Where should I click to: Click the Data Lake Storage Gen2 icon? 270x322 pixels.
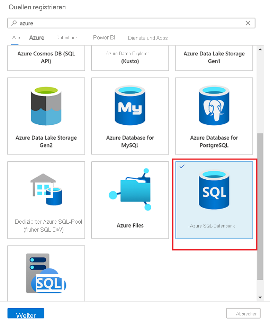(46, 106)
